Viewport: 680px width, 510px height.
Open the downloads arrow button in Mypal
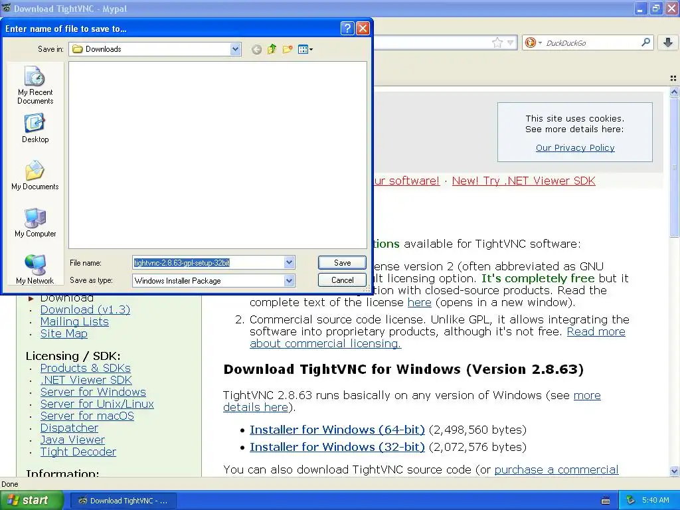tap(668, 42)
